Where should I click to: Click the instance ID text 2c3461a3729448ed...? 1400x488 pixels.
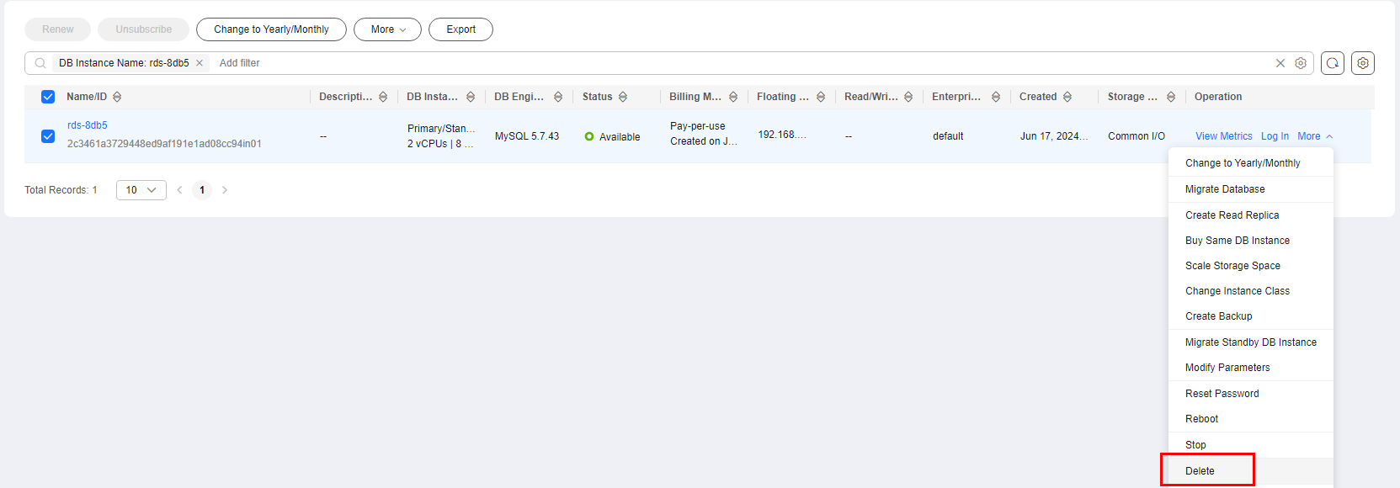164,144
